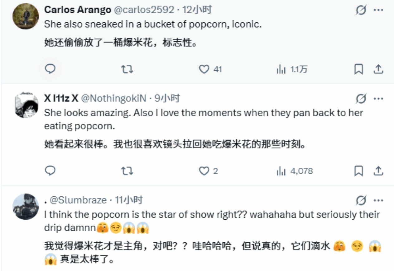Reply to Carlos Arango's popcorn tweet

[x=50, y=69]
